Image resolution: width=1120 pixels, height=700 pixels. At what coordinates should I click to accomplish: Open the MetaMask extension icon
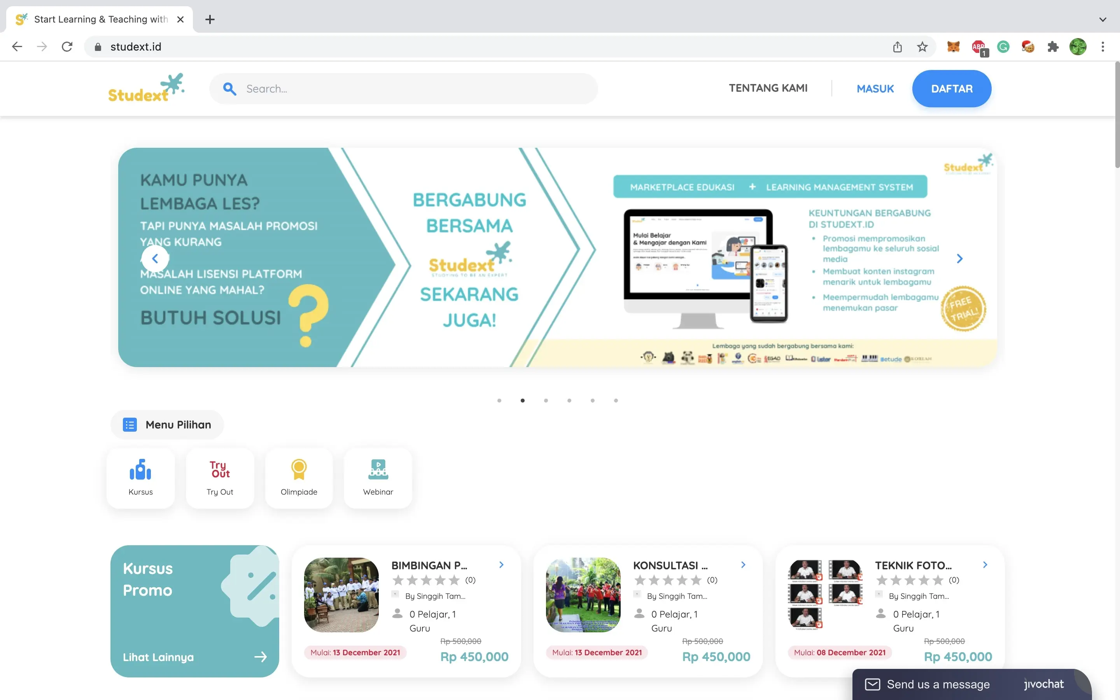point(954,46)
